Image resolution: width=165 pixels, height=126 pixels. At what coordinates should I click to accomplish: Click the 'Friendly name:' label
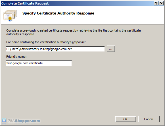pos(16,57)
